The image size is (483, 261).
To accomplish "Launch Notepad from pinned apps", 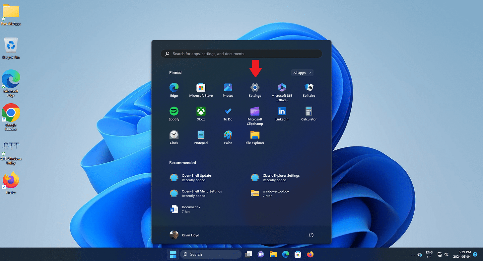I will pyautogui.click(x=201, y=137).
